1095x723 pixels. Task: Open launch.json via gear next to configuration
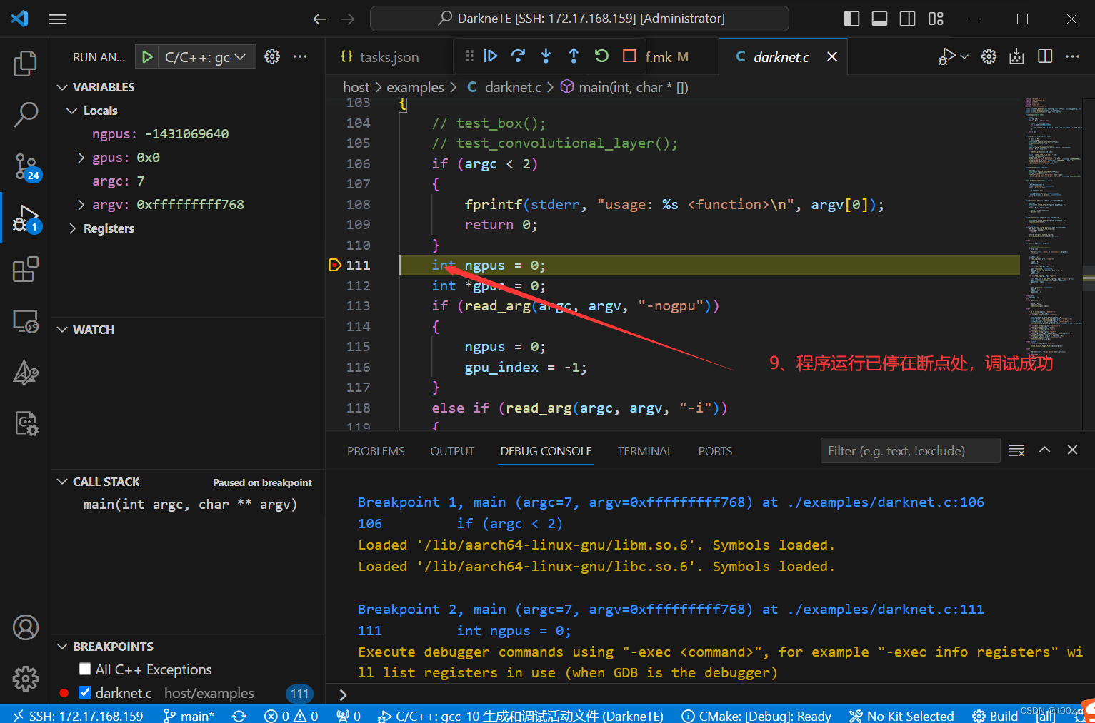pyautogui.click(x=272, y=56)
